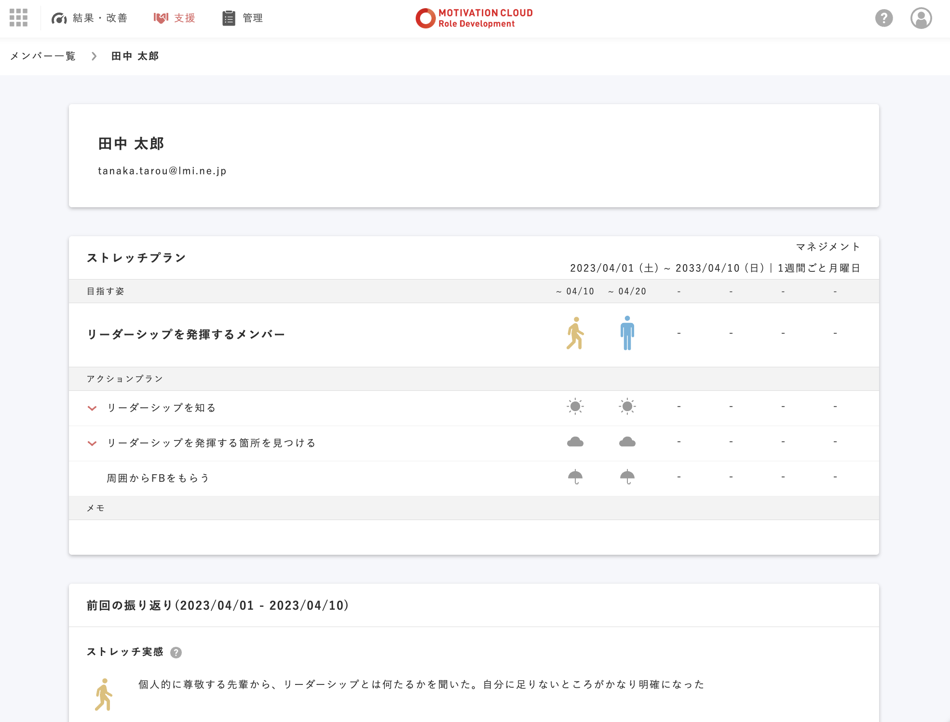Click the handshake icon beside 支援
950x722 pixels.
coord(161,18)
